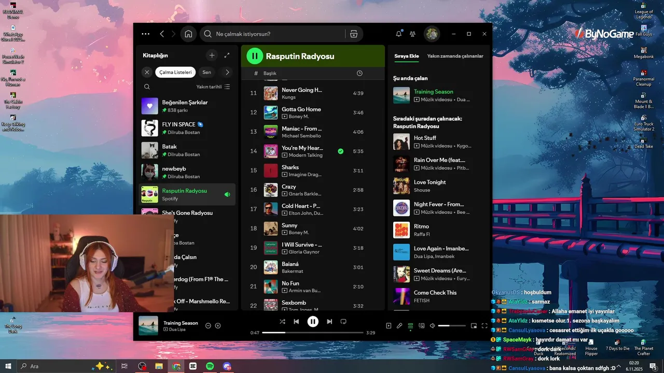
Task: Add Training Season to liked songs
Action: click(x=218, y=326)
